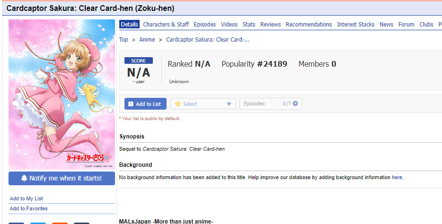
Task: Click the Twitter share icon
Action: [x=38, y=223]
